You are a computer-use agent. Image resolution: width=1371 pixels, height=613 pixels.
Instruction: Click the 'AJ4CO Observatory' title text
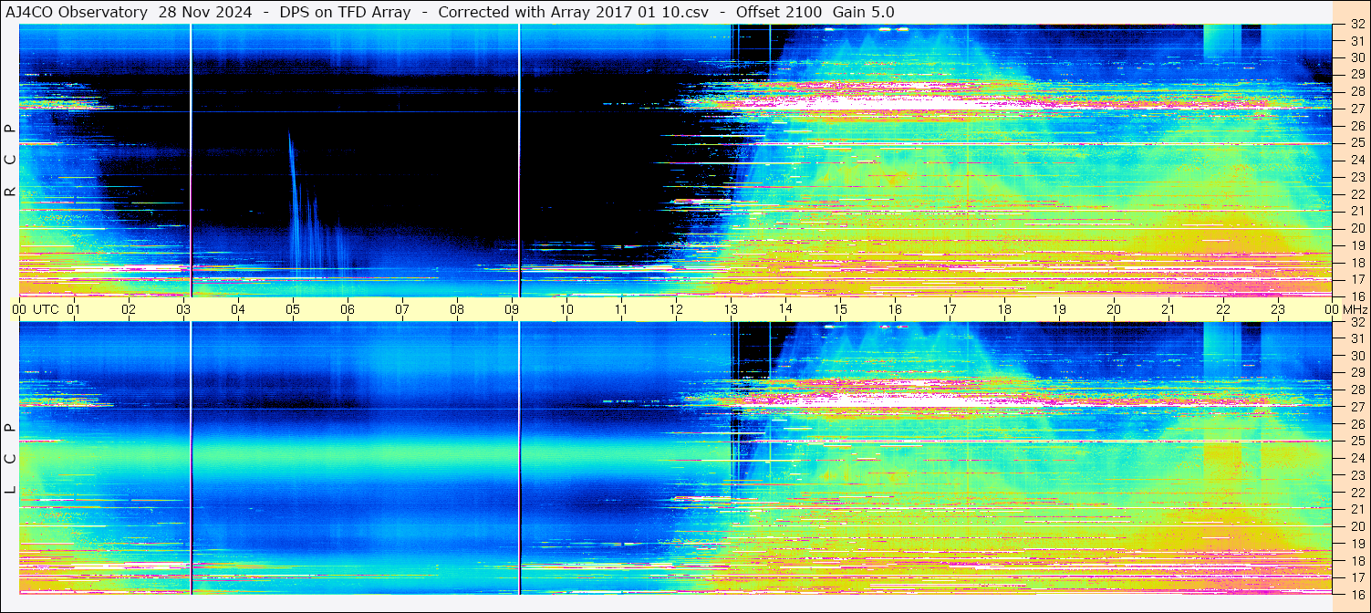[77, 12]
